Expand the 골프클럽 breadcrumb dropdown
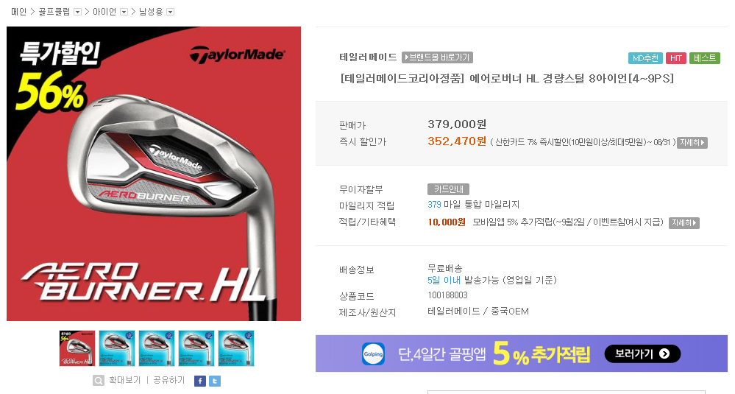The image size is (735, 394). (x=78, y=13)
